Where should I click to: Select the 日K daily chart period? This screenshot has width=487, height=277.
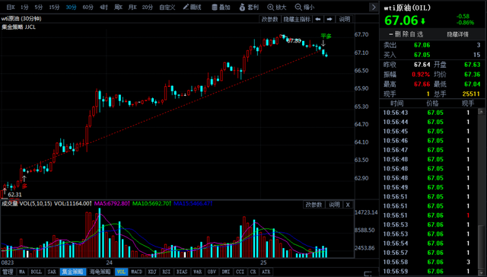click(x=11, y=7)
